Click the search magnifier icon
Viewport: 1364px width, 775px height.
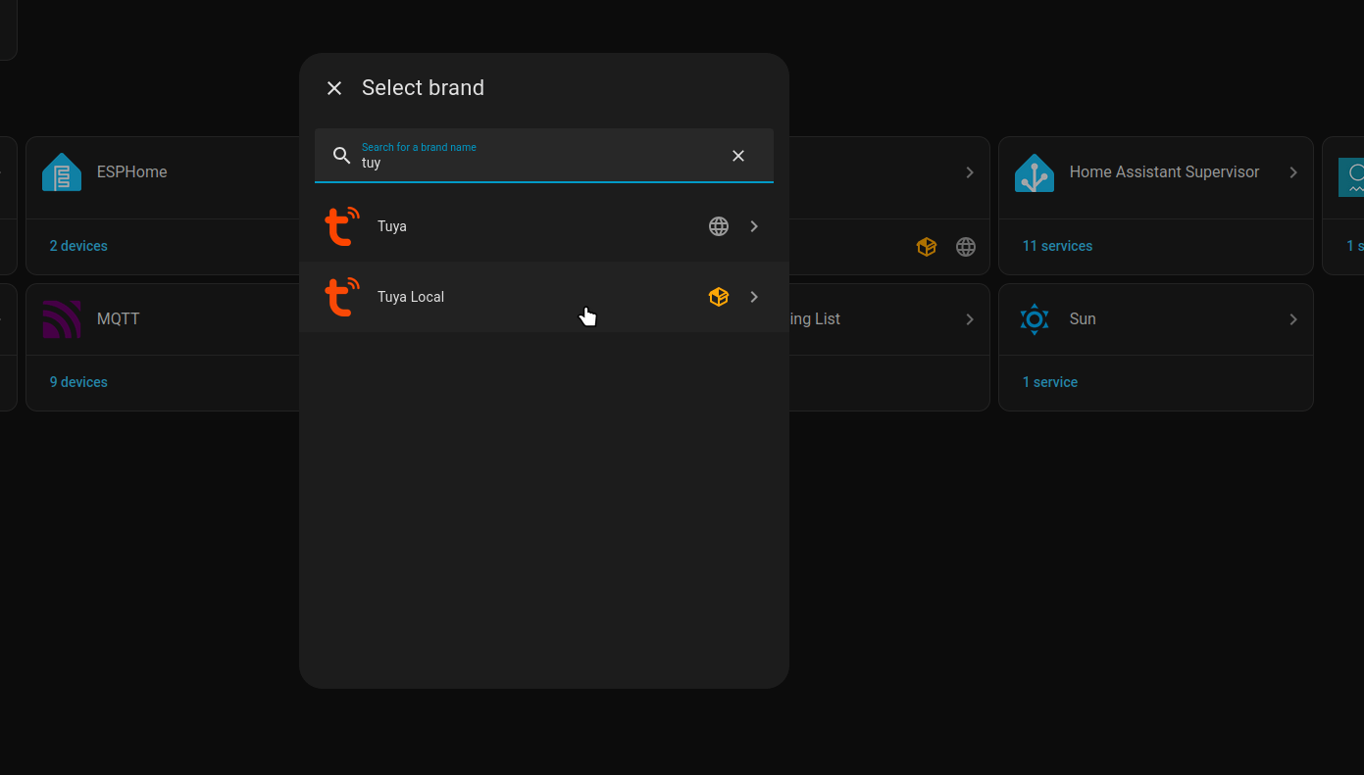click(341, 156)
